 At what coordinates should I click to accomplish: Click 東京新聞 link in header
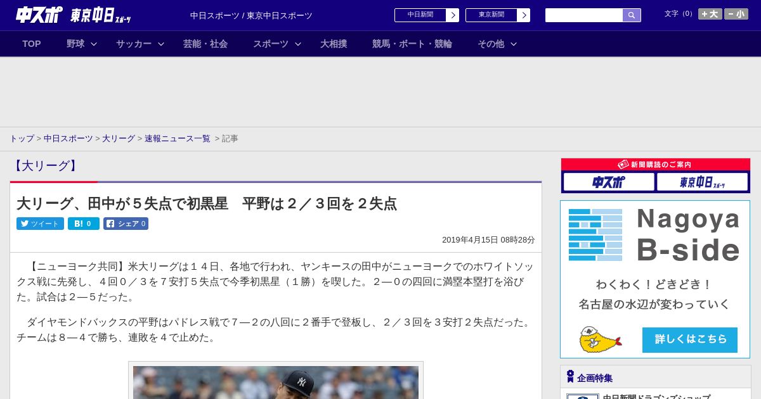click(x=491, y=15)
